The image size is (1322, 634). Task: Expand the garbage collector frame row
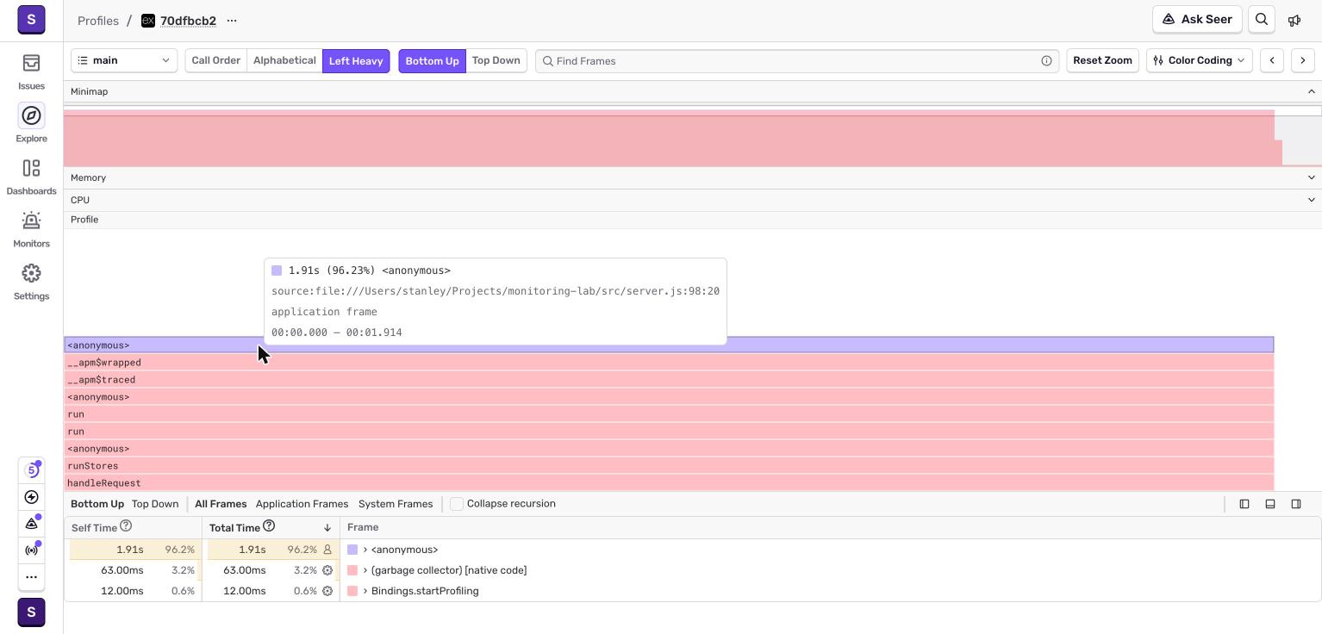pyautogui.click(x=365, y=570)
